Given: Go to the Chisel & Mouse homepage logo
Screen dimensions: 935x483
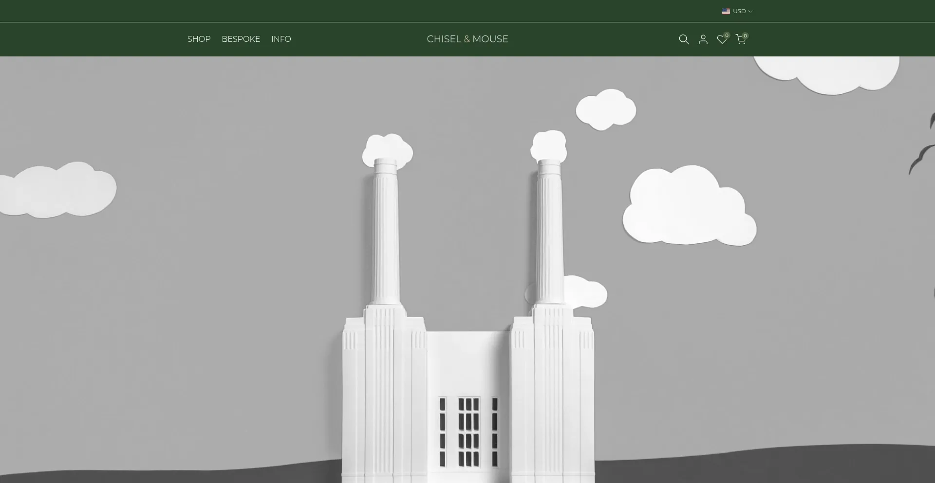Looking at the screenshot, I should pos(467,39).
